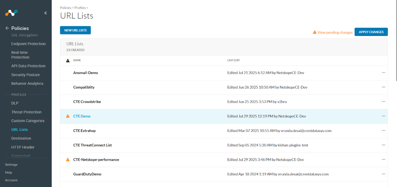Click the 'Edited Jun 26 2025 10:50 AM' entry

pos(268,87)
